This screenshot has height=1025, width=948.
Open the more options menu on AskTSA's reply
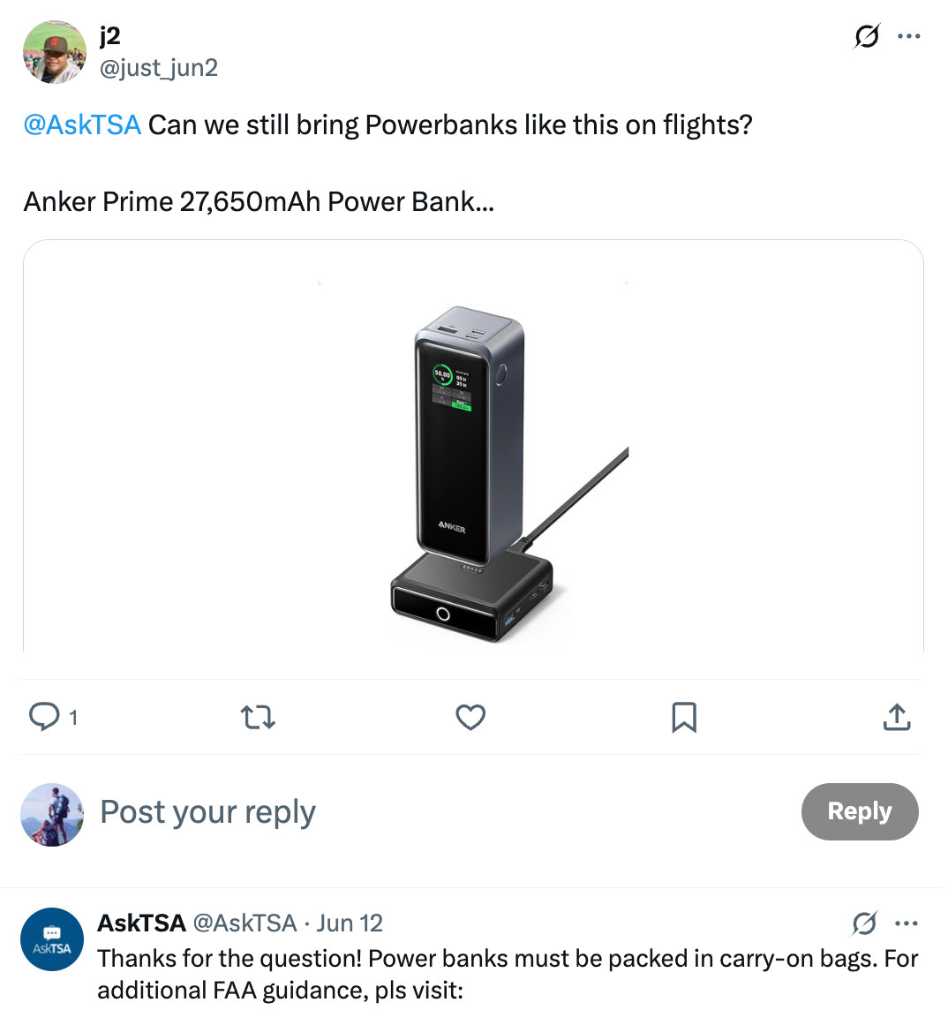click(907, 923)
